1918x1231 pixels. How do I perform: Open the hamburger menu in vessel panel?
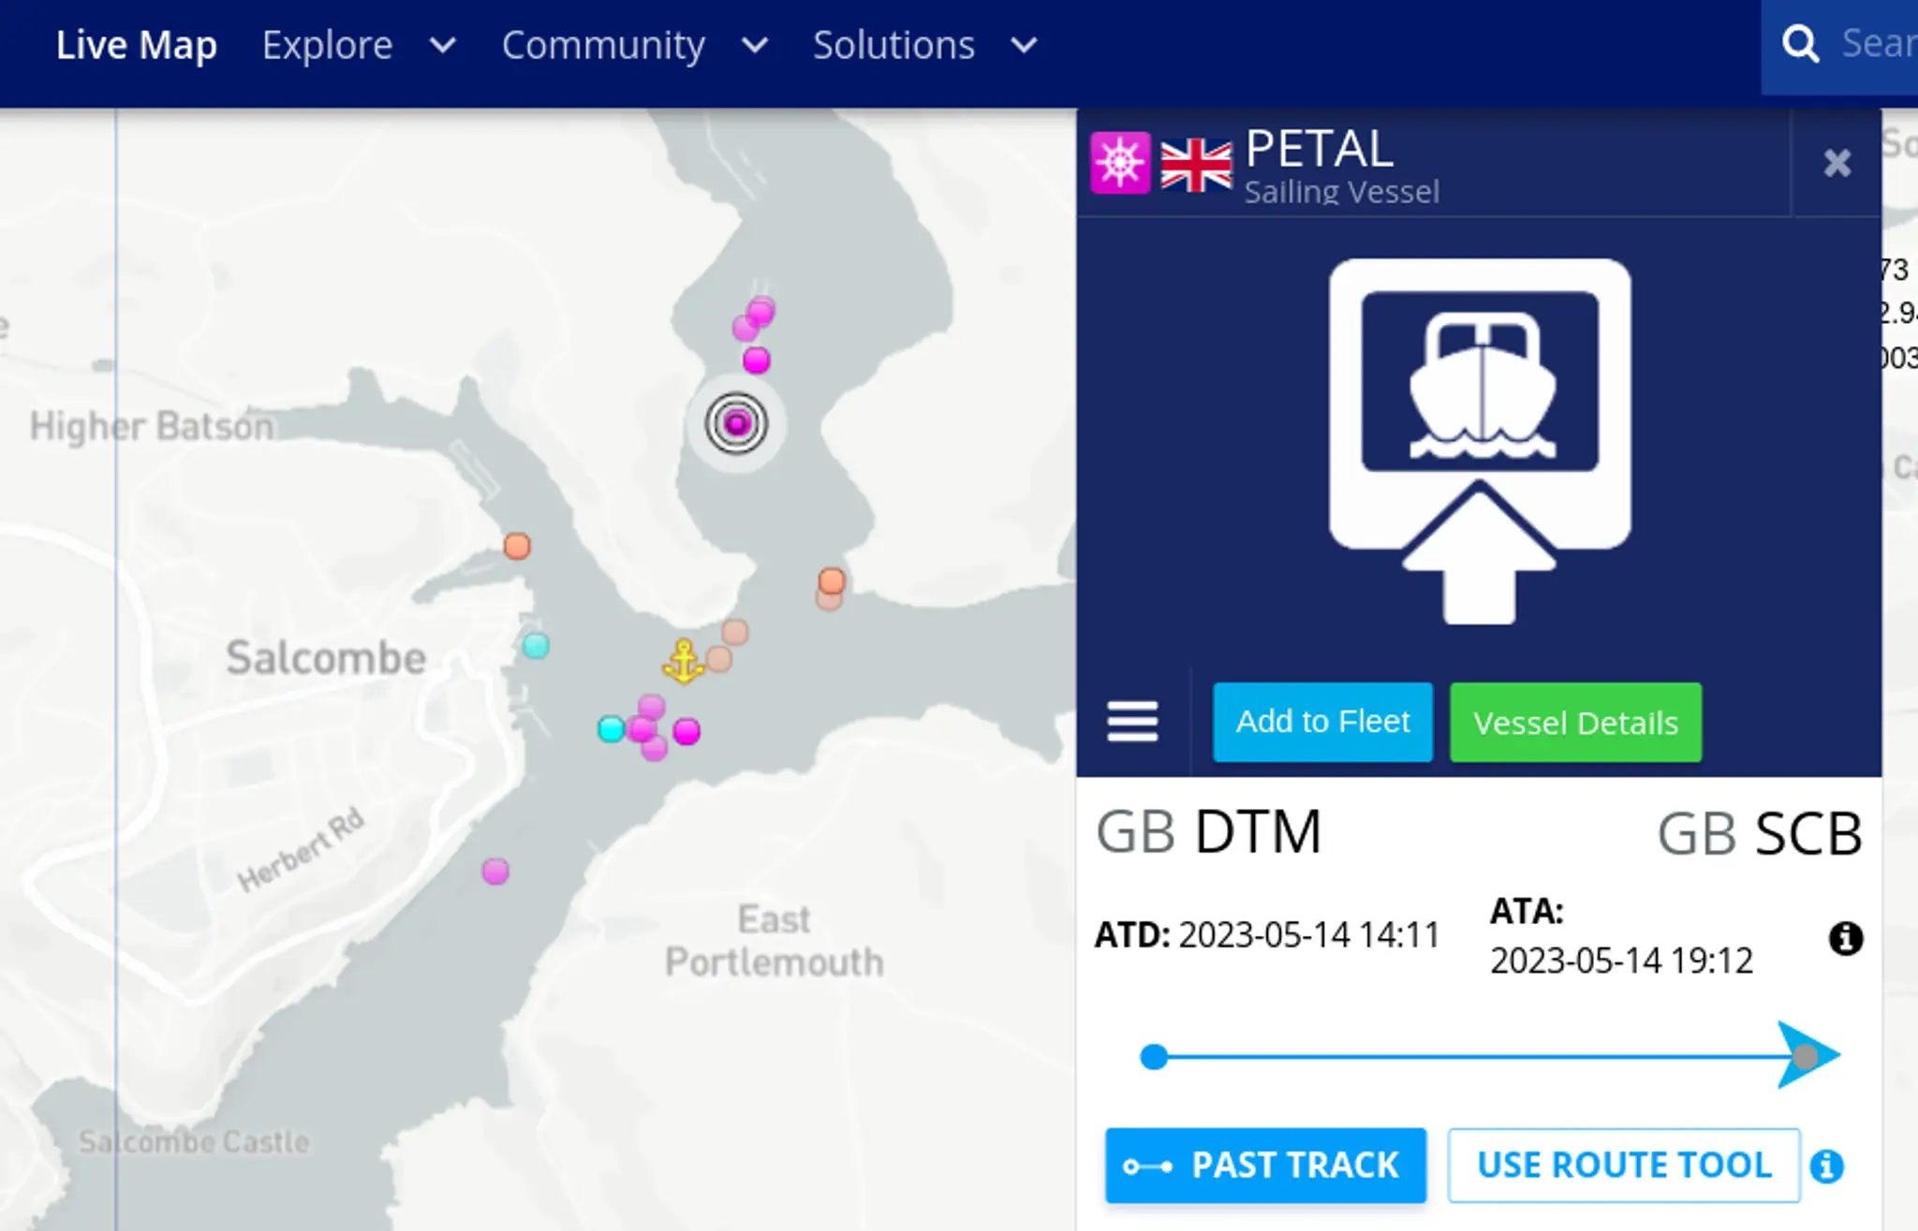click(1132, 722)
